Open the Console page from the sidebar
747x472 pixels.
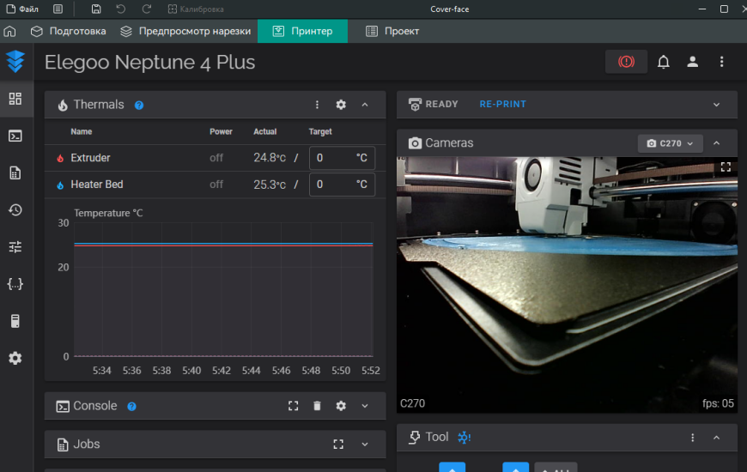click(x=15, y=136)
